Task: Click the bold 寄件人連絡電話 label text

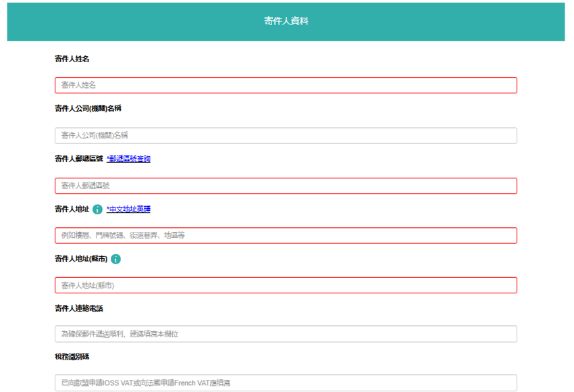Action: click(78, 308)
